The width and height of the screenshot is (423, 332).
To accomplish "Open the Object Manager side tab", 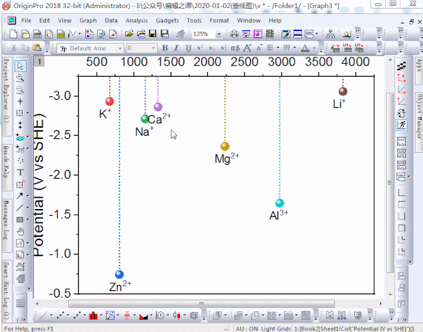I will coord(418,117).
